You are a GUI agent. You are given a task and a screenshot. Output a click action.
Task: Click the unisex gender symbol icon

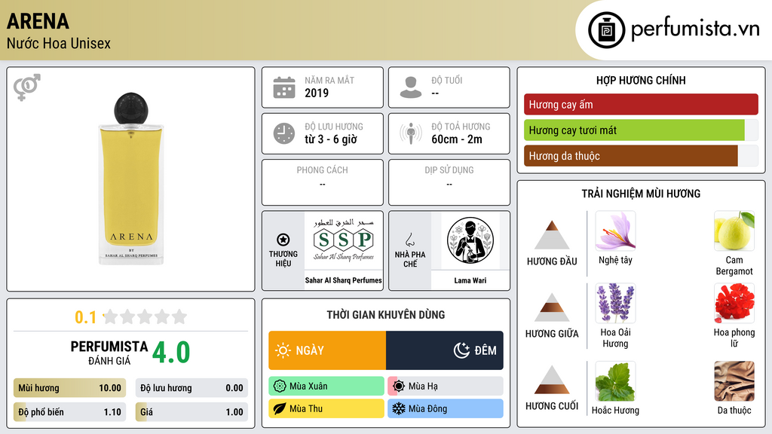click(x=27, y=87)
